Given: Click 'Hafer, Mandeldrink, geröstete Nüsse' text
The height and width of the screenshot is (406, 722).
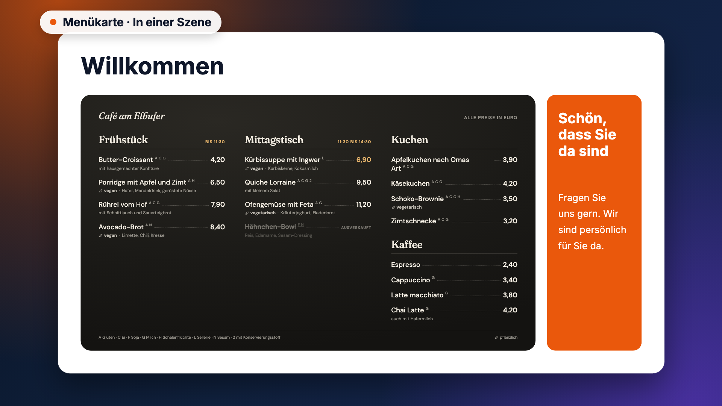Looking at the screenshot, I should 159,191.
